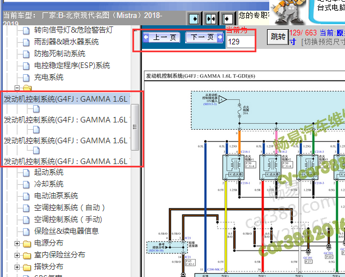Click the document icon beside 充电系统
Screen dimensions: 345x277
tap(26, 78)
